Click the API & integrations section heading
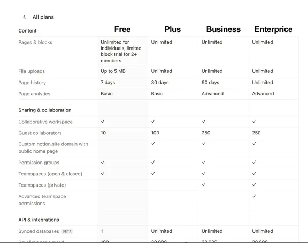308x243 pixels. (x=38, y=220)
